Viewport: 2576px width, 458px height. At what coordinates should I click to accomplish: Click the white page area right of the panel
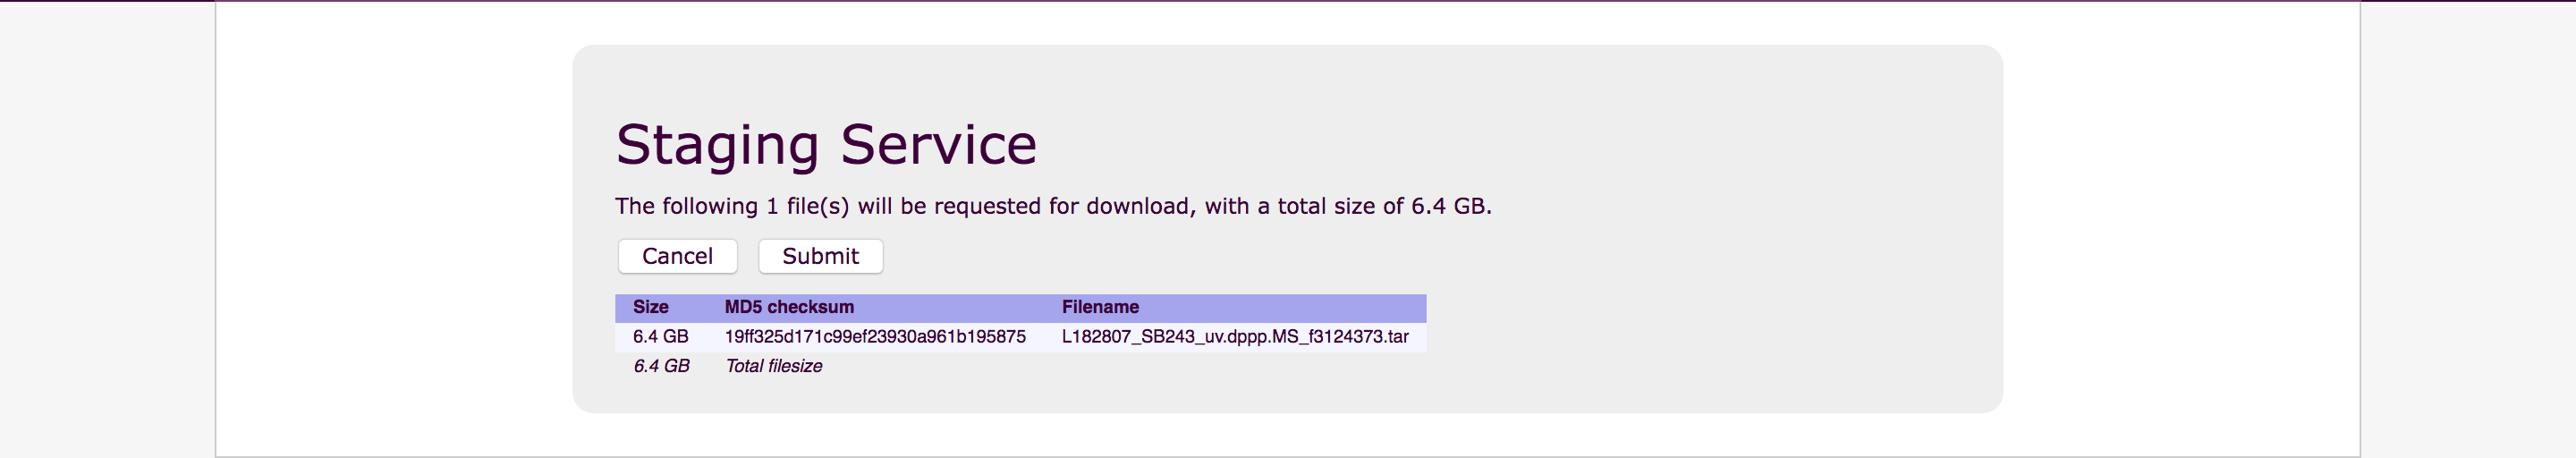click(x=2180, y=230)
